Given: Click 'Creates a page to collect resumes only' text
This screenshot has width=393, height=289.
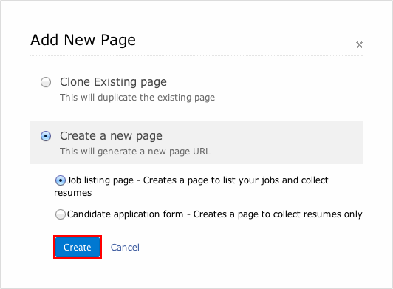Looking at the screenshot, I should [x=278, y=214].
